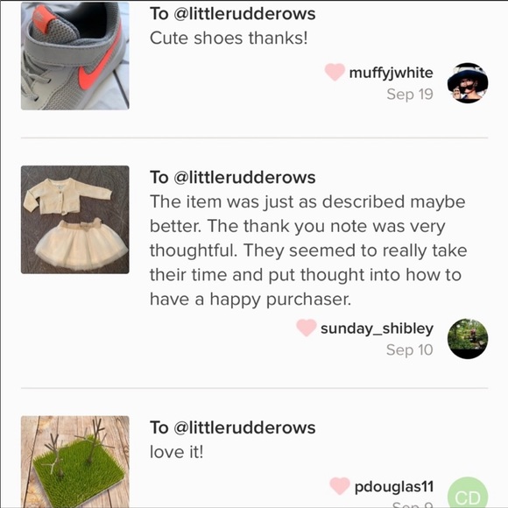Click the Sep 10 review date
This screenshot has height=508, width=508.
pos(410,349)
